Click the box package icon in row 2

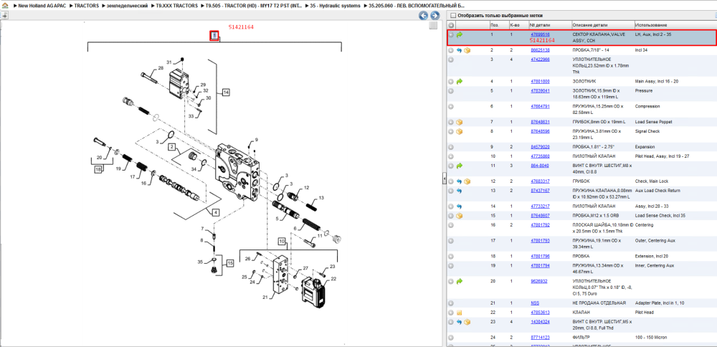[x=467, y=50]
